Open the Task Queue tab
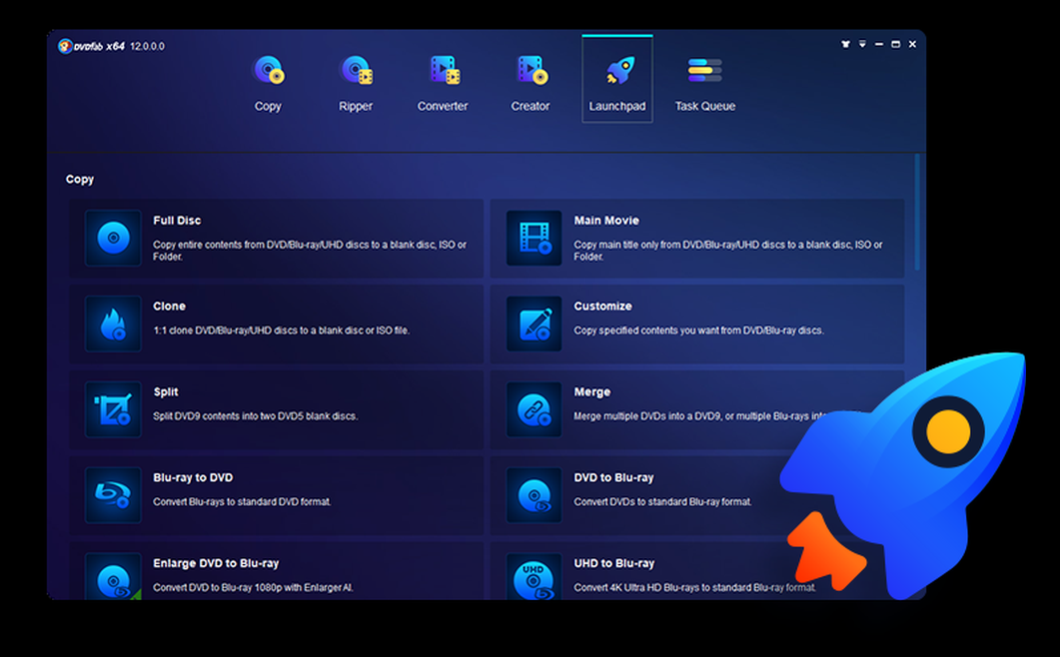1060x657 pixels. tap(705, 83)
